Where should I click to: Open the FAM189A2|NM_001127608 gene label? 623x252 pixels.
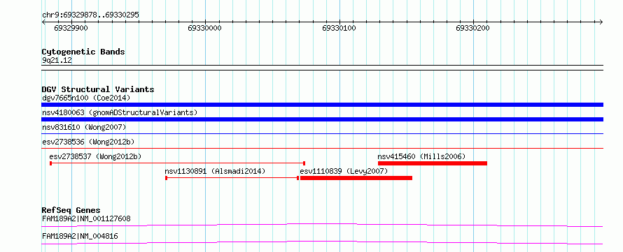(86, 218)
